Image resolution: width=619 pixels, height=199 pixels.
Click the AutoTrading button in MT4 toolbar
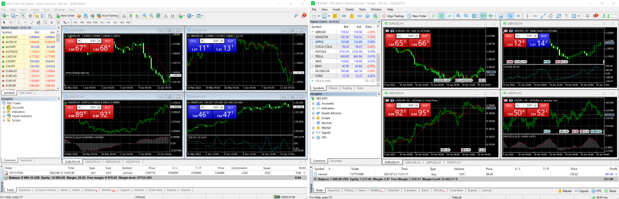[108, 15]
